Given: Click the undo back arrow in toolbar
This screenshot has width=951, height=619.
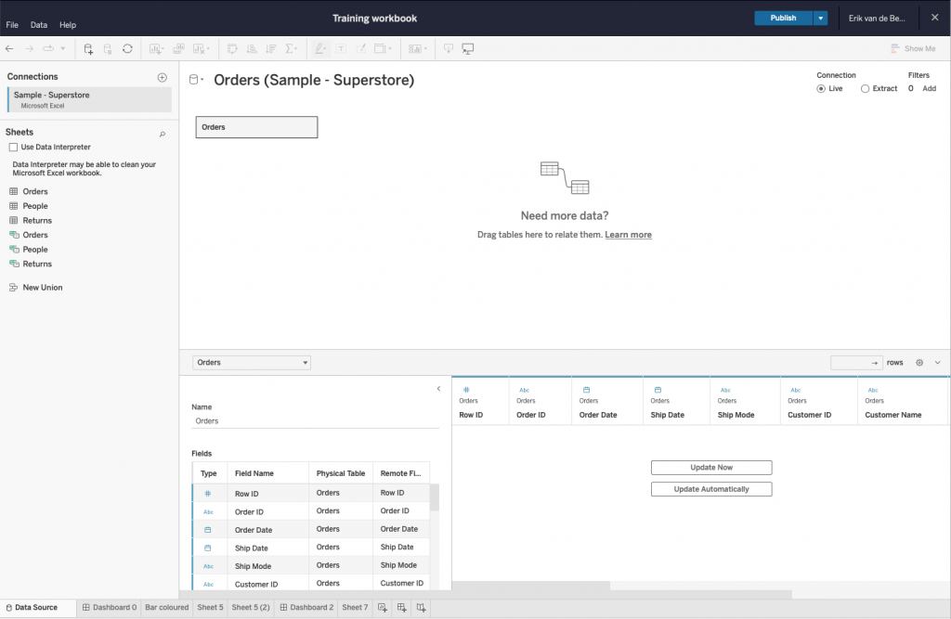Looking at the screenshot, I should (x=10, y=48).
